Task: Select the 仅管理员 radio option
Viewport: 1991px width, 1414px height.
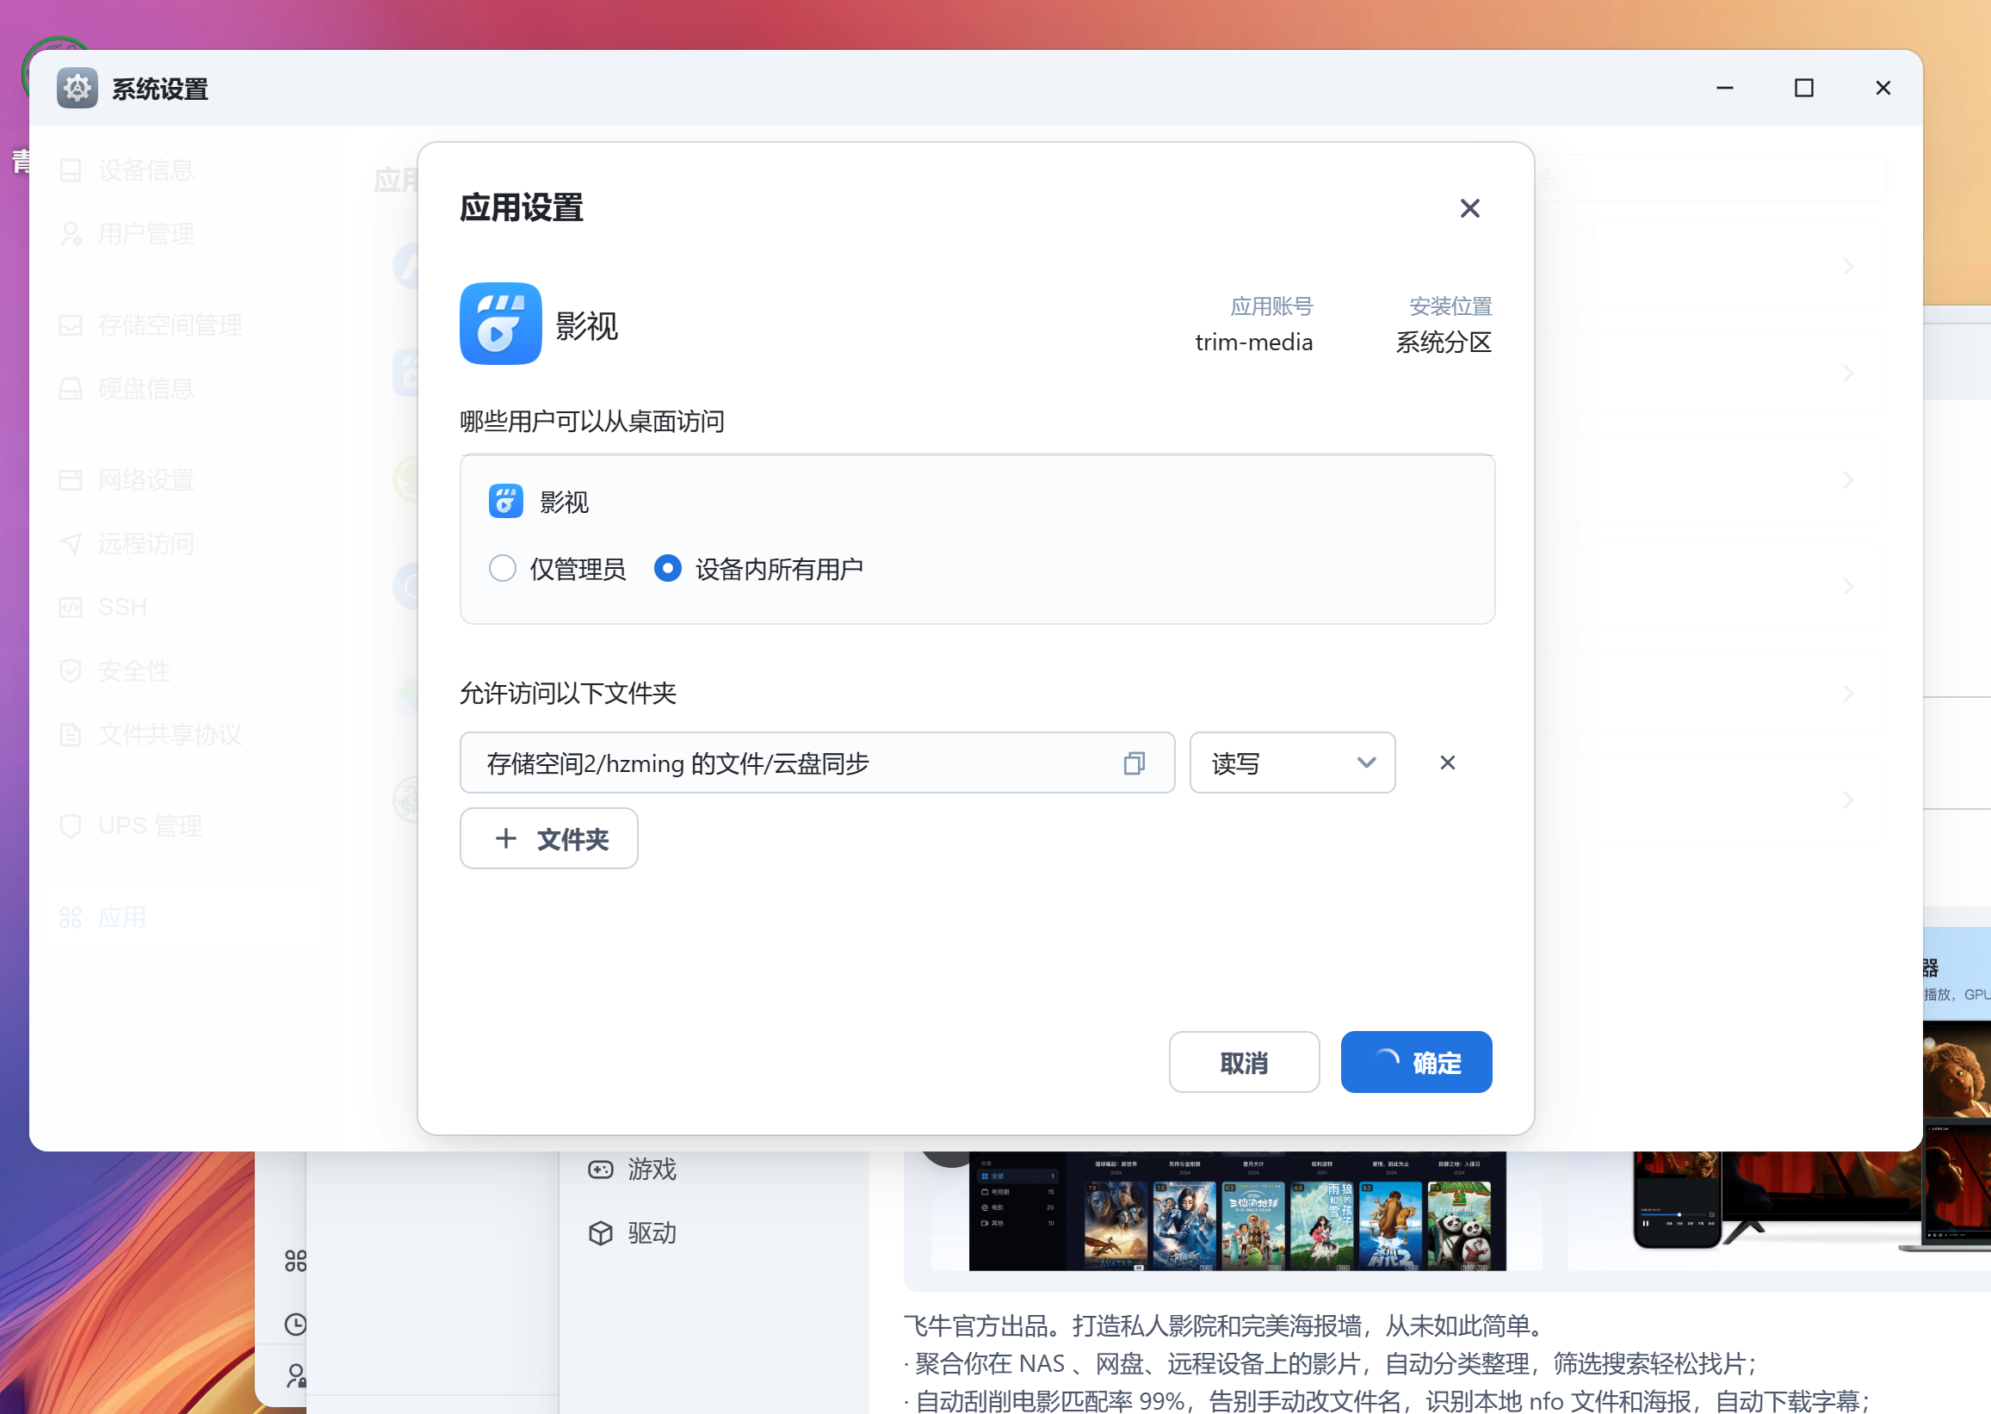Action: pos(557,569)
